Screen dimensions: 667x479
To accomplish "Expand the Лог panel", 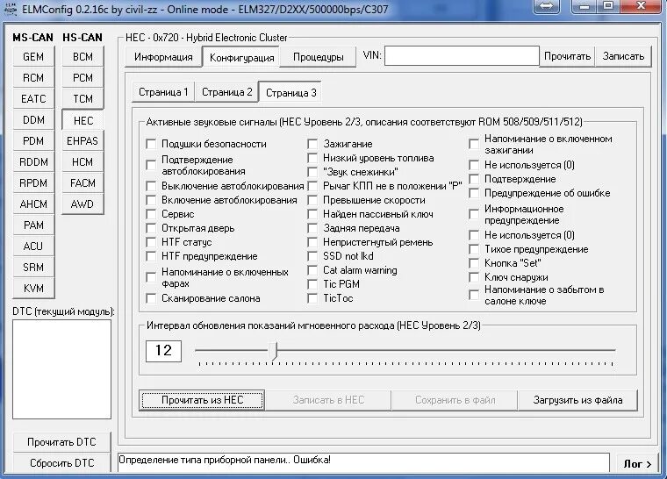I will click(x=637, y=464).
